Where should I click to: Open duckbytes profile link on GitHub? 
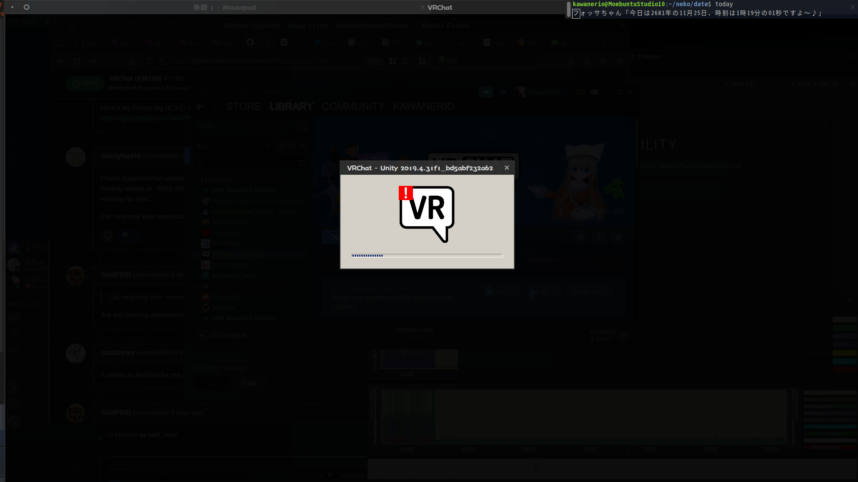click(x=117, y=353)
